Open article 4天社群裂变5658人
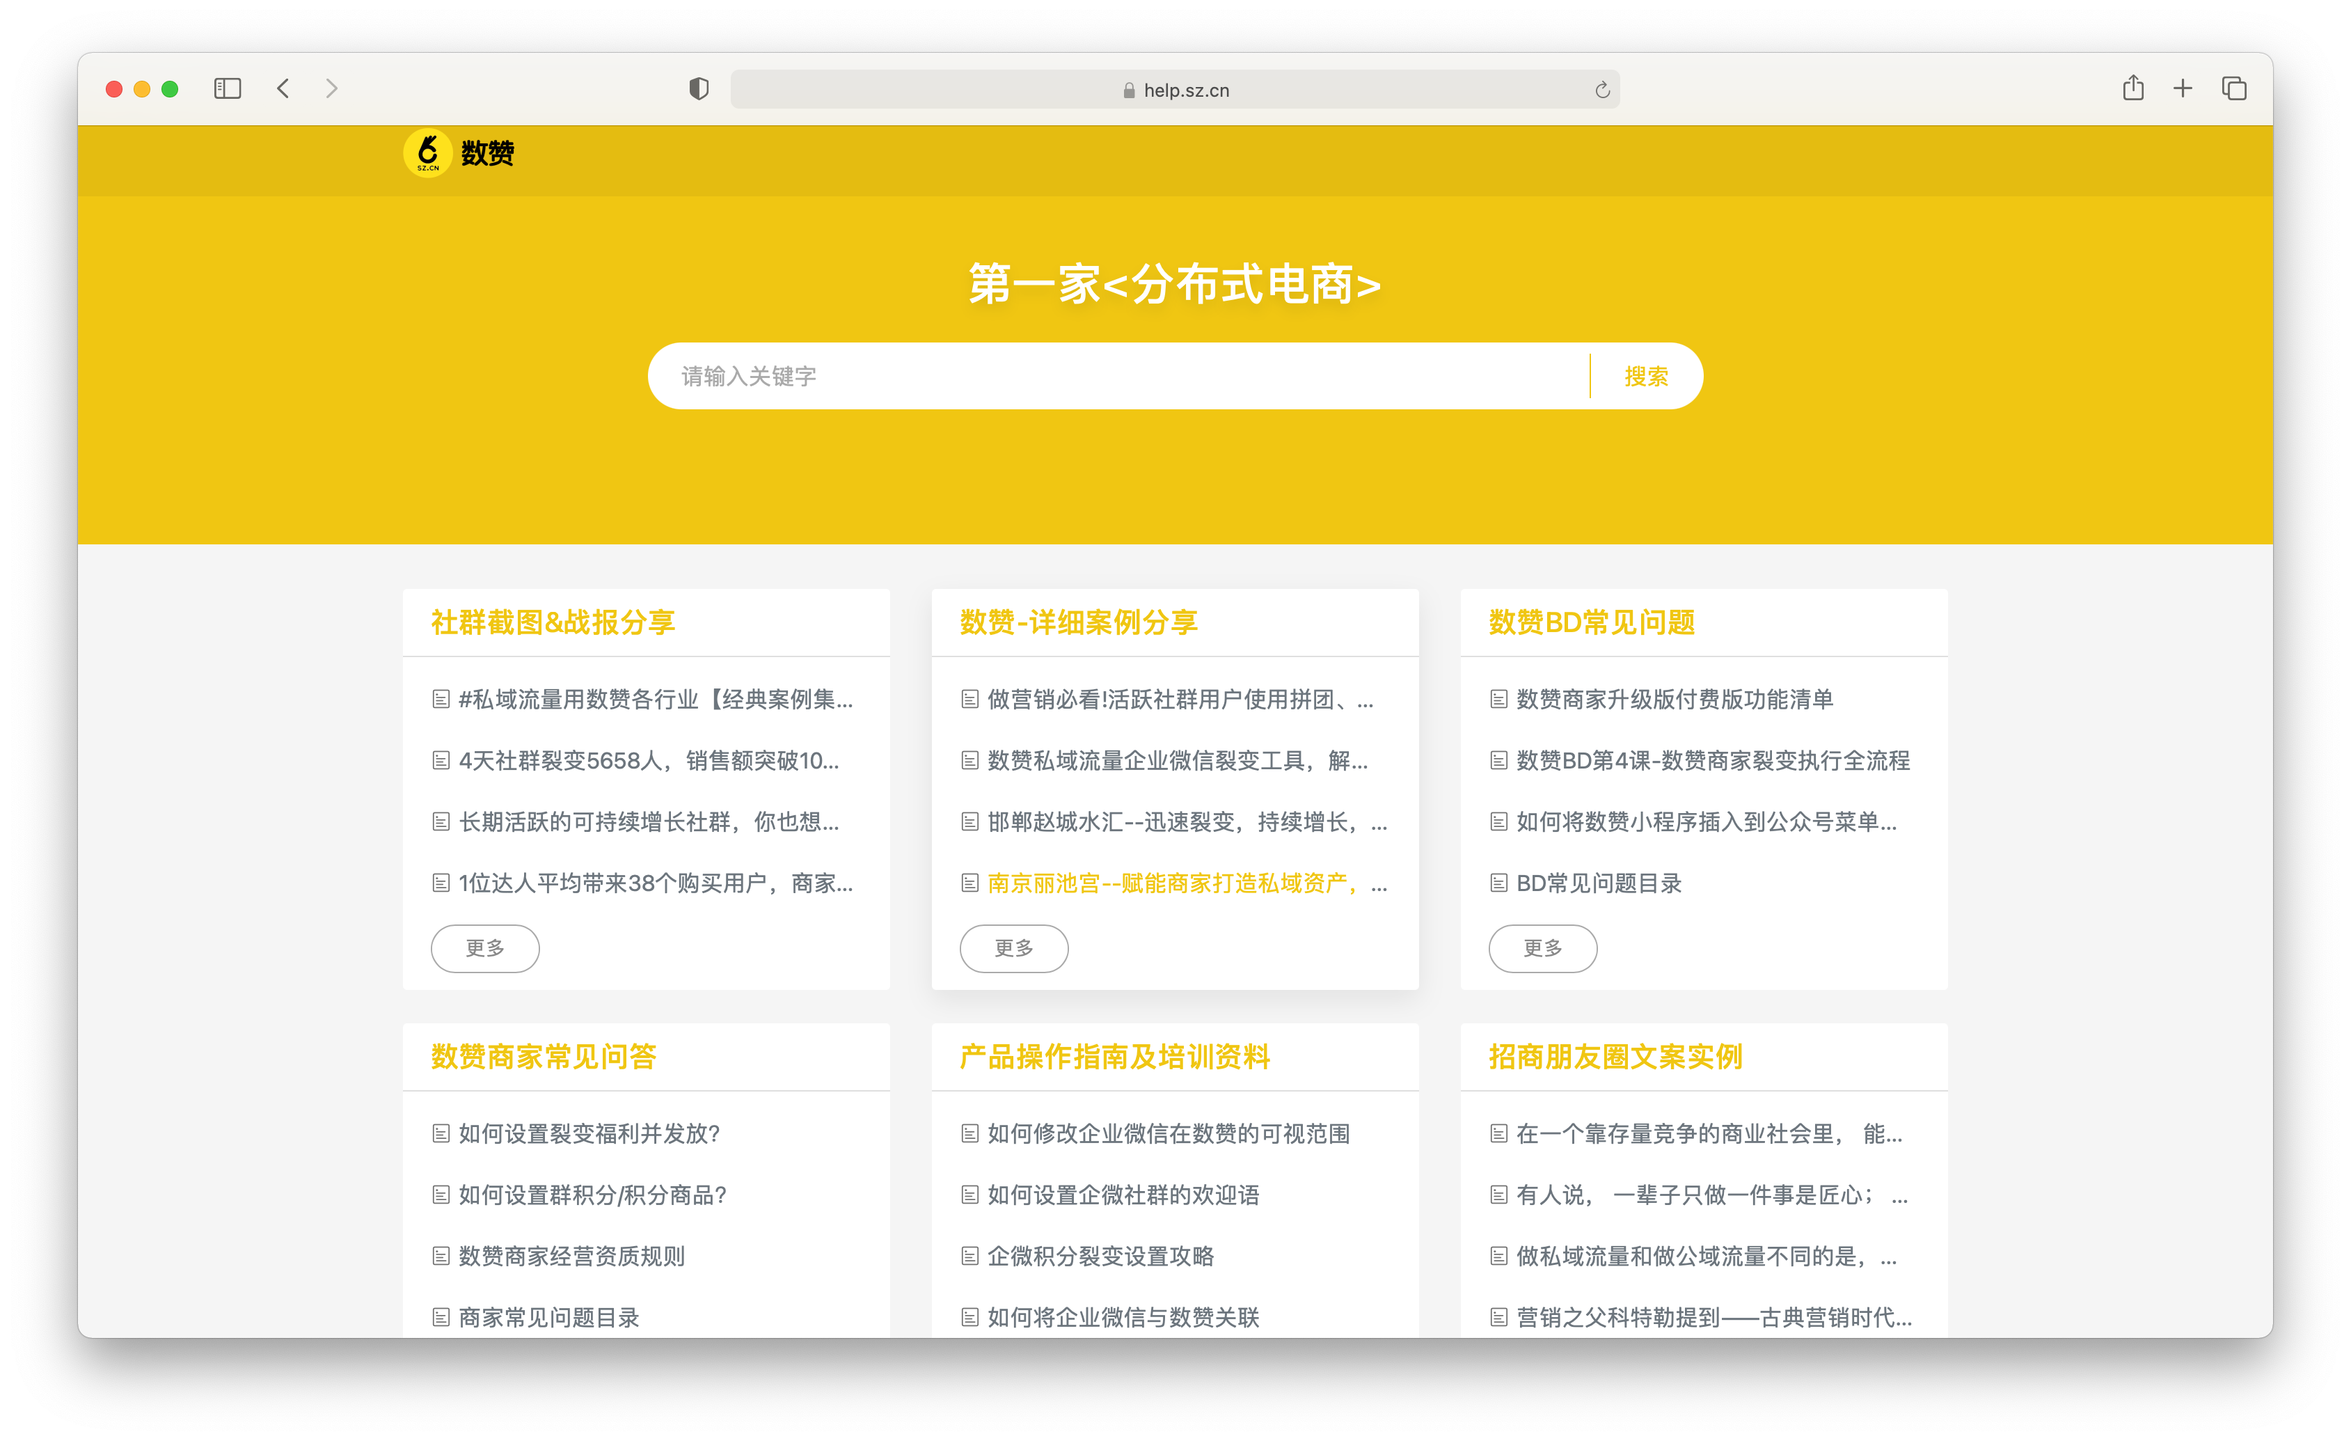This screenshot has height=1441, width=2351. pyautogui.click(x=649, y=761)
